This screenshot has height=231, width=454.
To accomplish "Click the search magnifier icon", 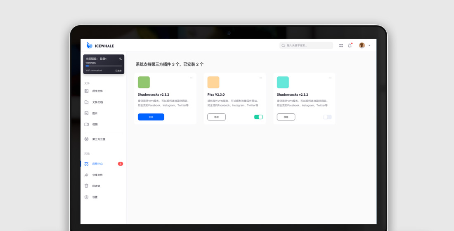I will coord(283,45).
